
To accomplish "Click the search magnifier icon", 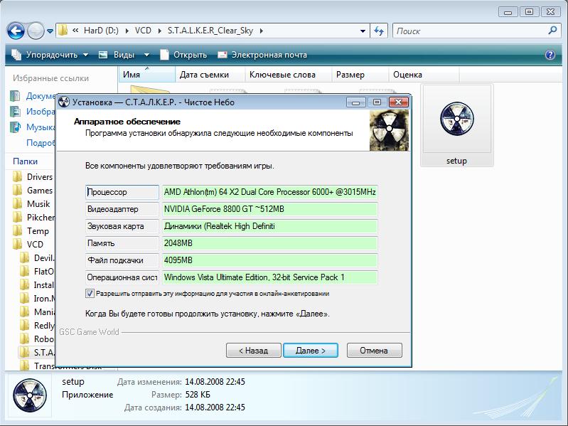I will tap(552, 31).
